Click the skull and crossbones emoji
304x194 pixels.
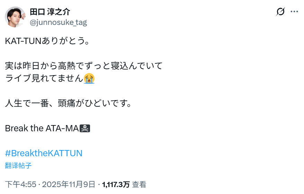tap(85, 128)
